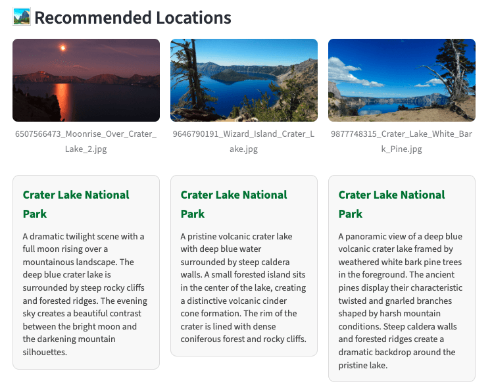
Task: Click the Recommended Locations heading
Action: pos(132,18)
